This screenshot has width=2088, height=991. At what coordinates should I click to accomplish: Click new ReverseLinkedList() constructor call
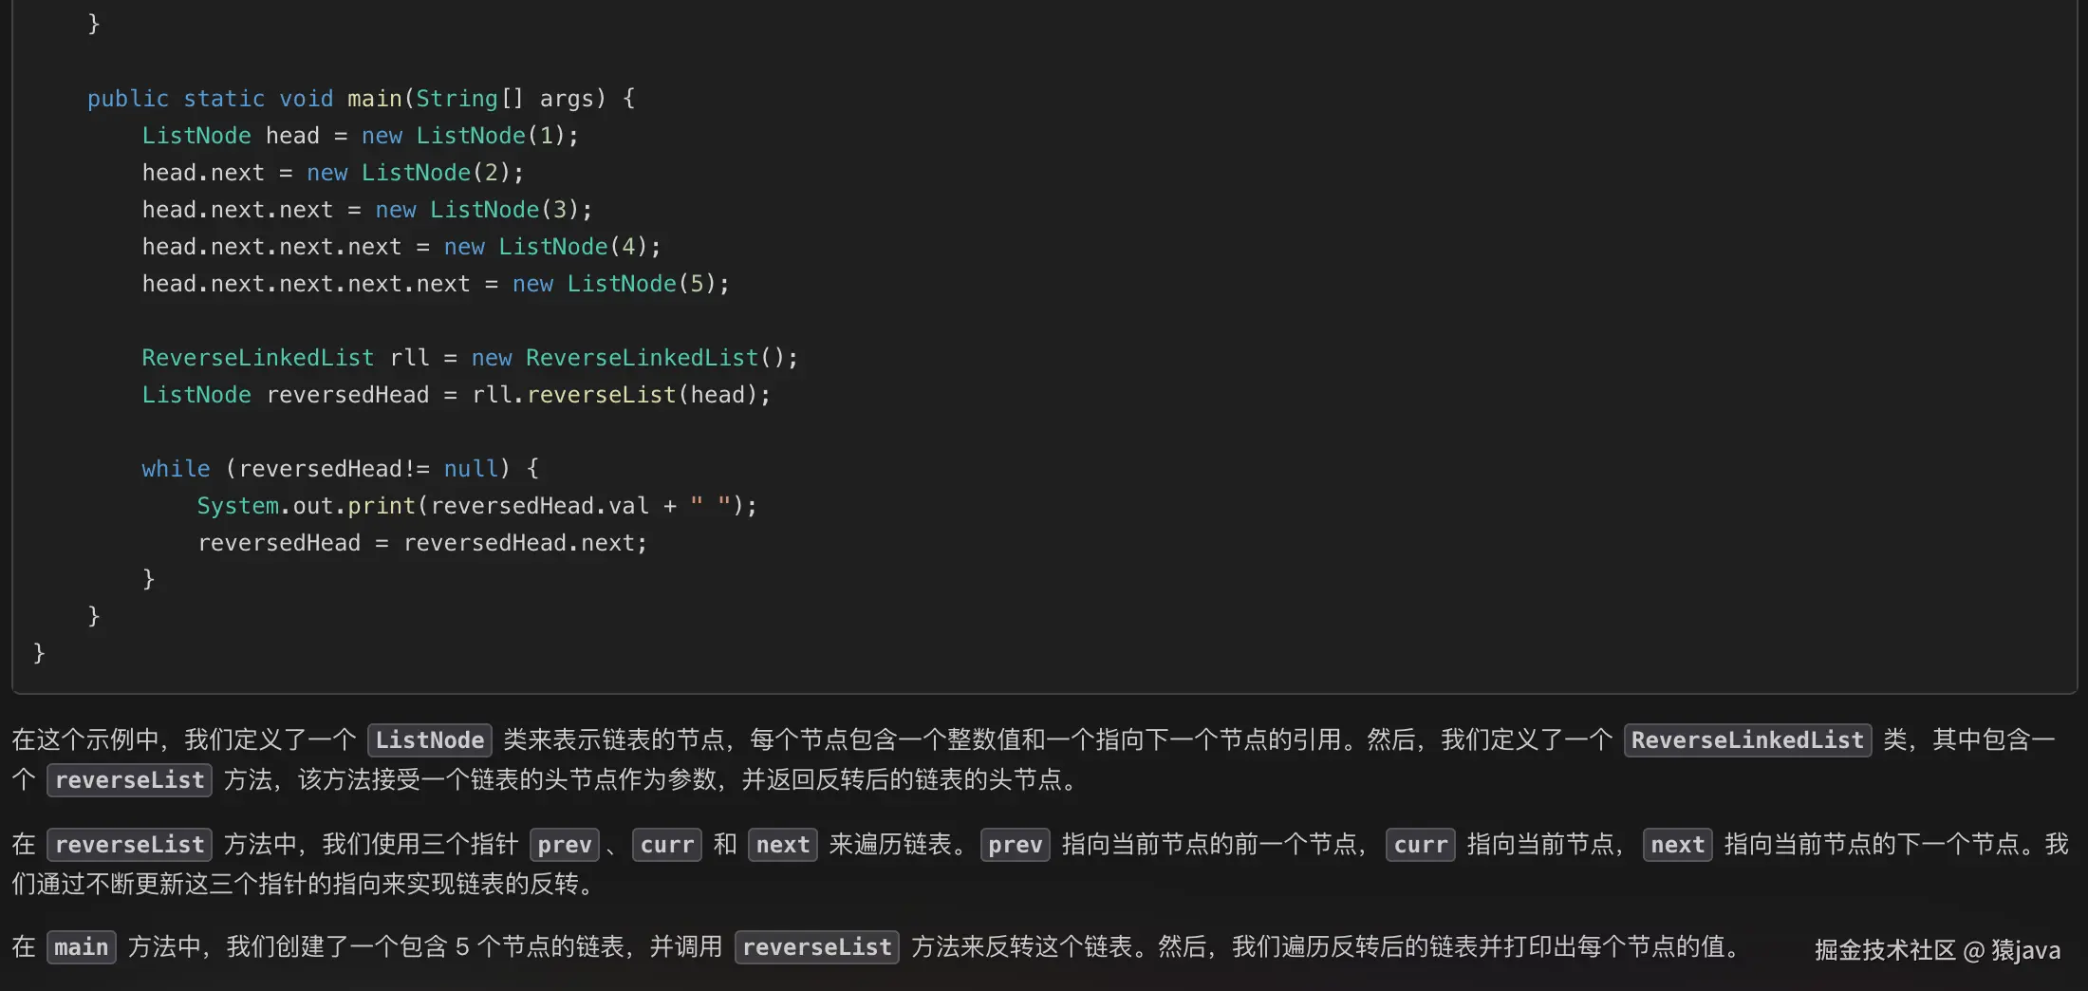(634, 358)
